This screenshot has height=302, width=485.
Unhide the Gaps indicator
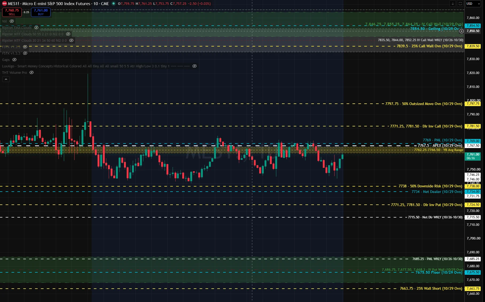(14, 60)
